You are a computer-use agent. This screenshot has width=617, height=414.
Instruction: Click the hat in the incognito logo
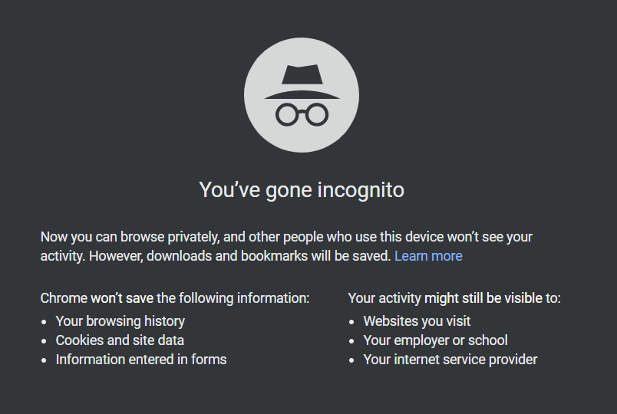coord(302,82)
